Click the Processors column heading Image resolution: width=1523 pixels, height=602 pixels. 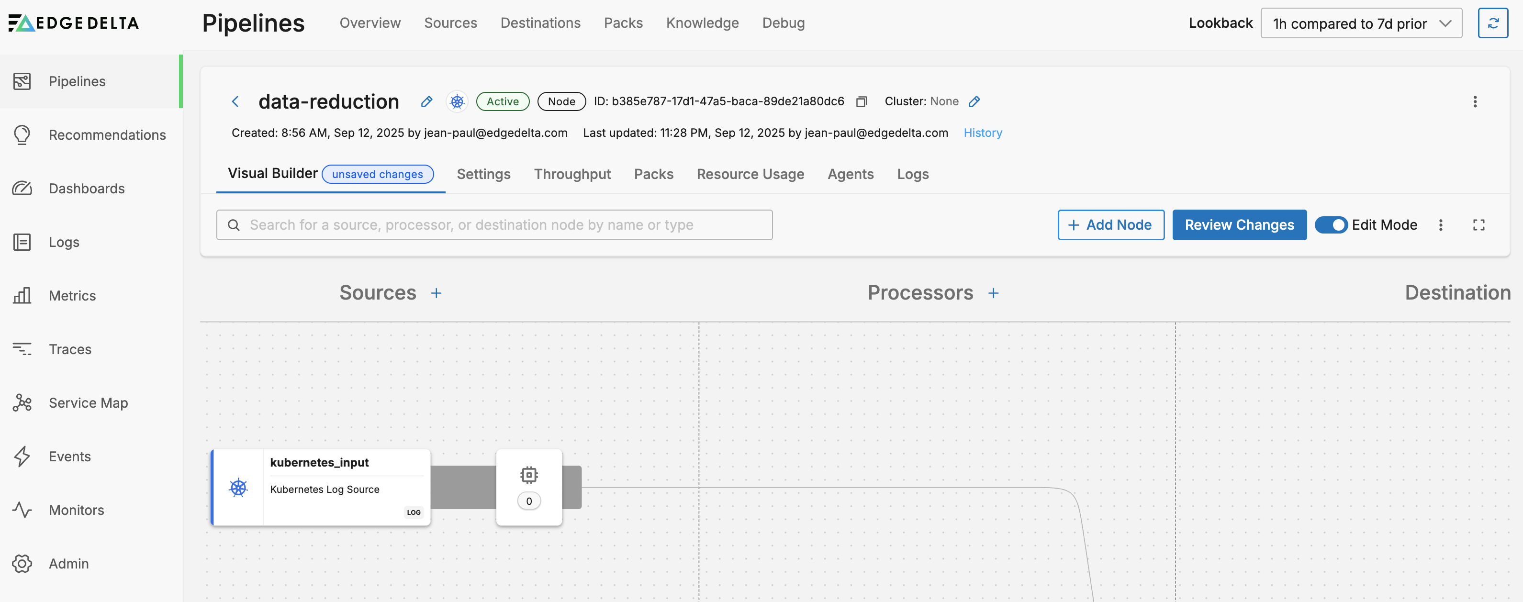coord(920,293)
